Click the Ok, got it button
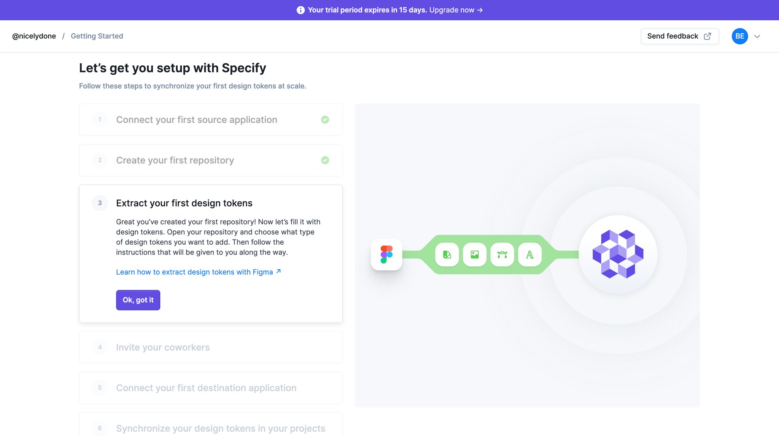Screen dimensions: 779x437 (x=138, y=300)
